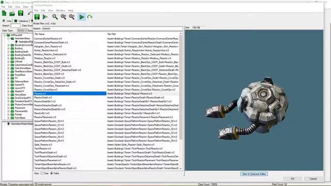The height and width of the screenshot is (186, 331).
Task: Click the green curved refresh arrow icon
Action: tap(90, 17)
